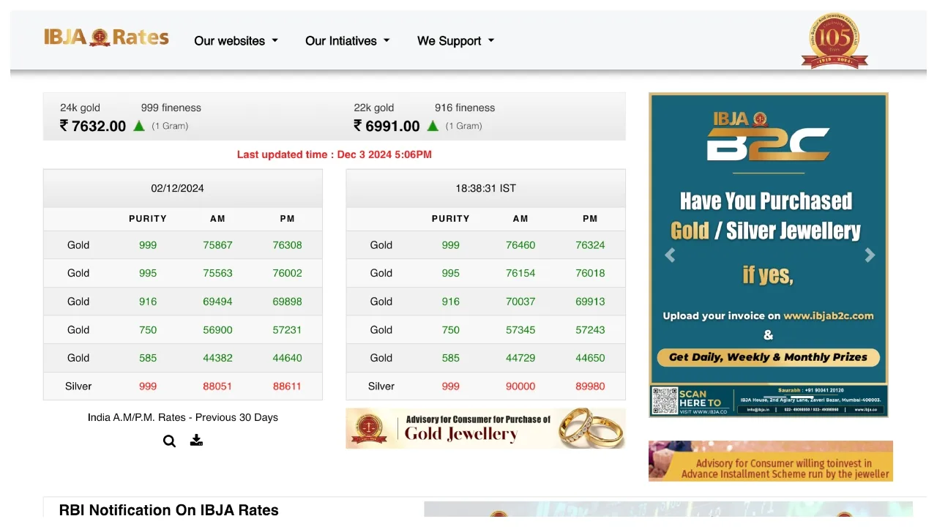
Task: Click Gold 916 AM value 69494
Action: (x=217, y=302)
